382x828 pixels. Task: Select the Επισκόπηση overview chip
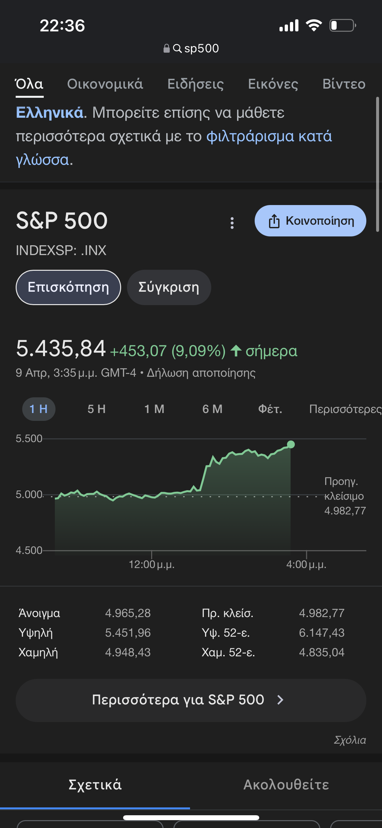pyautogui.click(x=68, y=287)
